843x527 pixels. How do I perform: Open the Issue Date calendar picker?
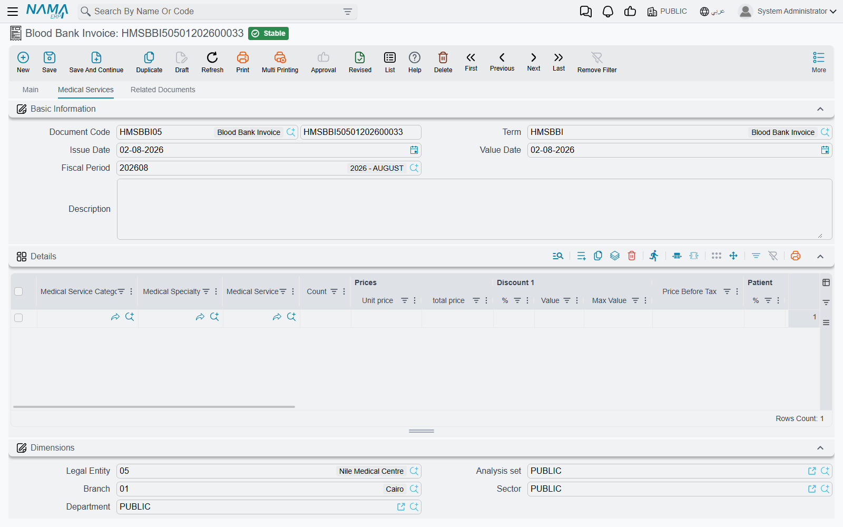(414, 150)
